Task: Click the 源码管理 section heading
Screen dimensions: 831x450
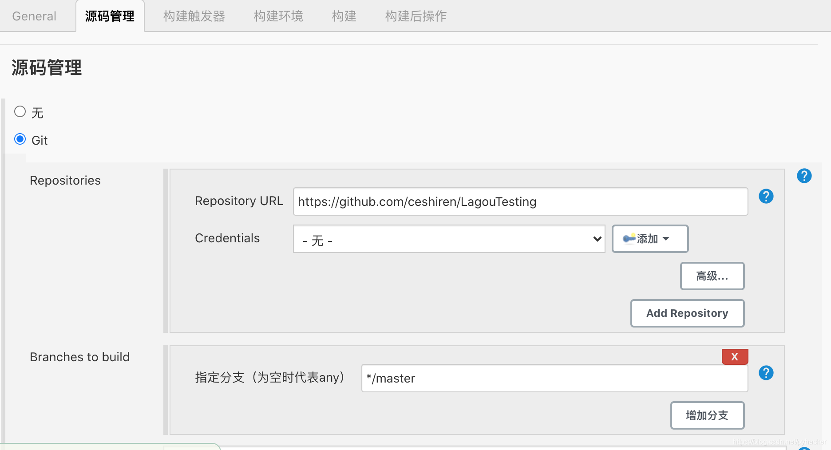Action: tap(47, 68)
